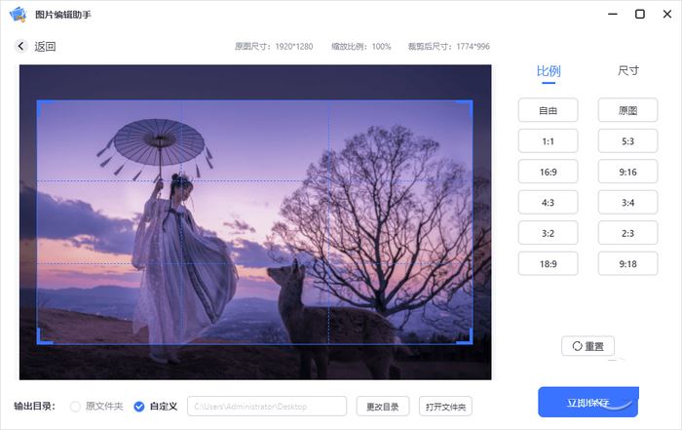
Task: Grab the top-right crop corner handle
Action: point(471,102)
